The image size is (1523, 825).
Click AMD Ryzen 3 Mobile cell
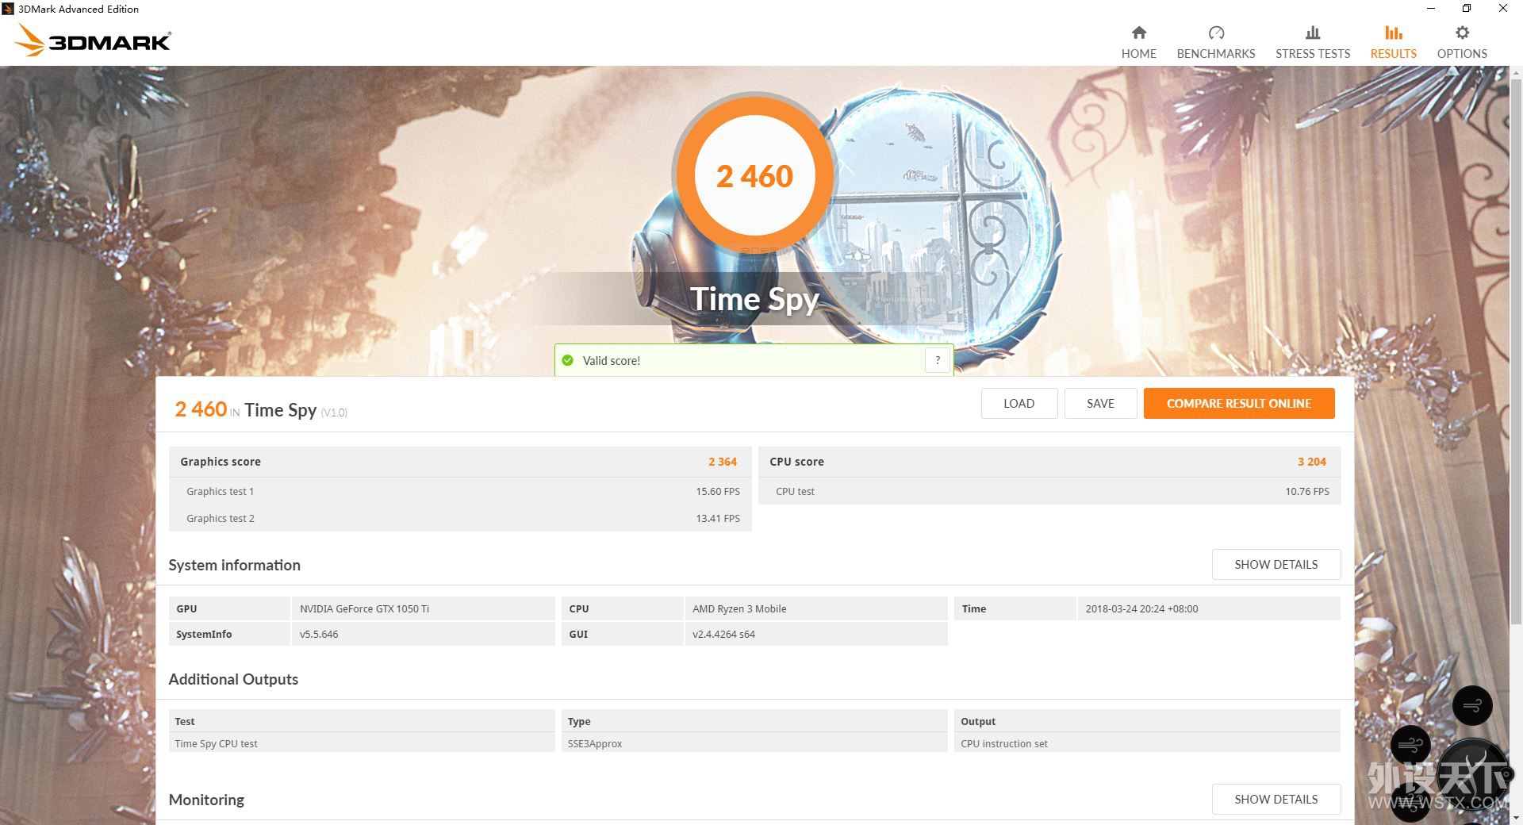(816, 608)
